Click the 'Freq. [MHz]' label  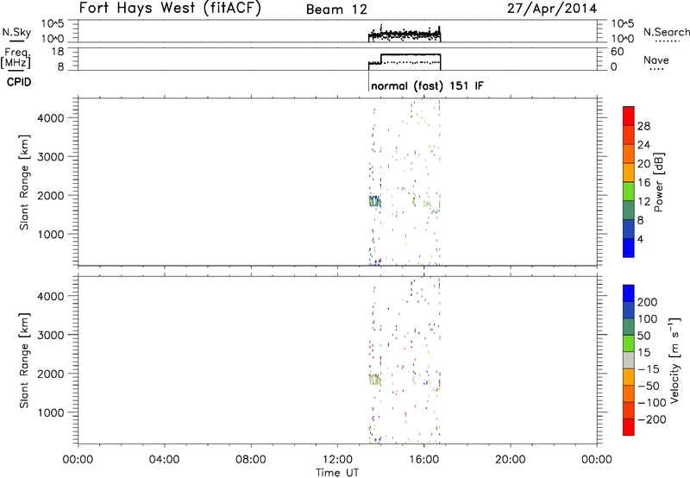click(16, 58)
